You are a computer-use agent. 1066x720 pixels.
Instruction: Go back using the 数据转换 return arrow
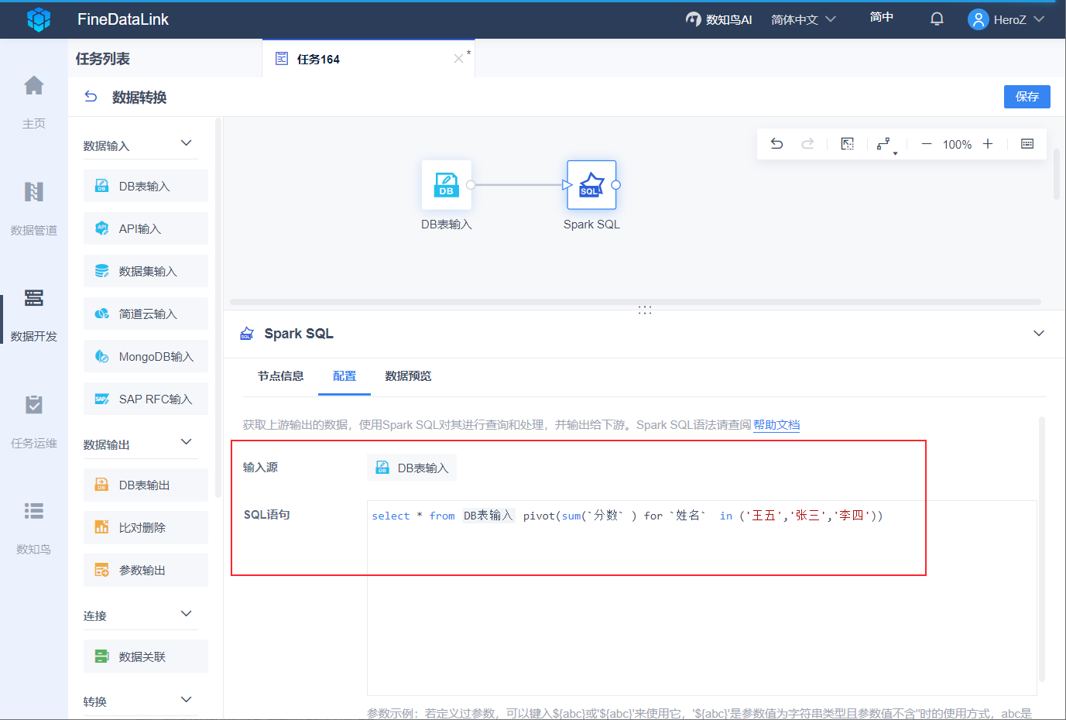[x=91, y=97]
